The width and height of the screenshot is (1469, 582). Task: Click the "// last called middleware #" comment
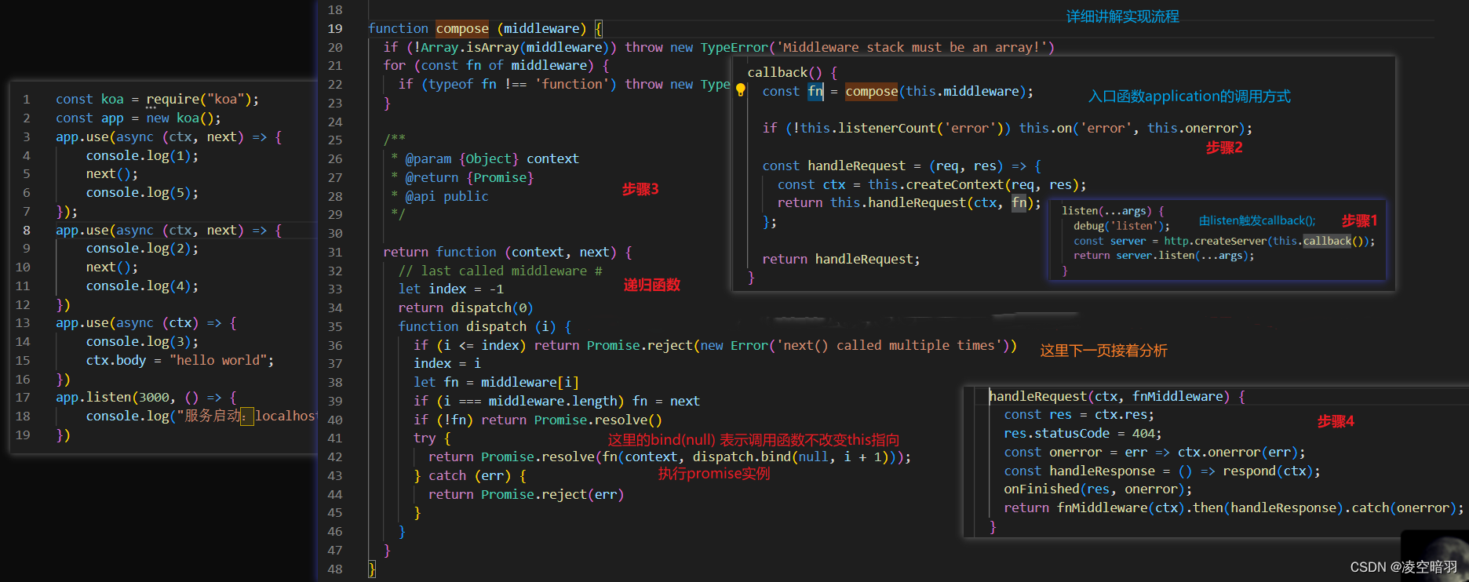point(501,271)
